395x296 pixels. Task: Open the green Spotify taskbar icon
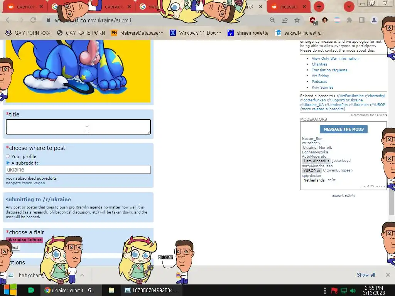(31, 290)
